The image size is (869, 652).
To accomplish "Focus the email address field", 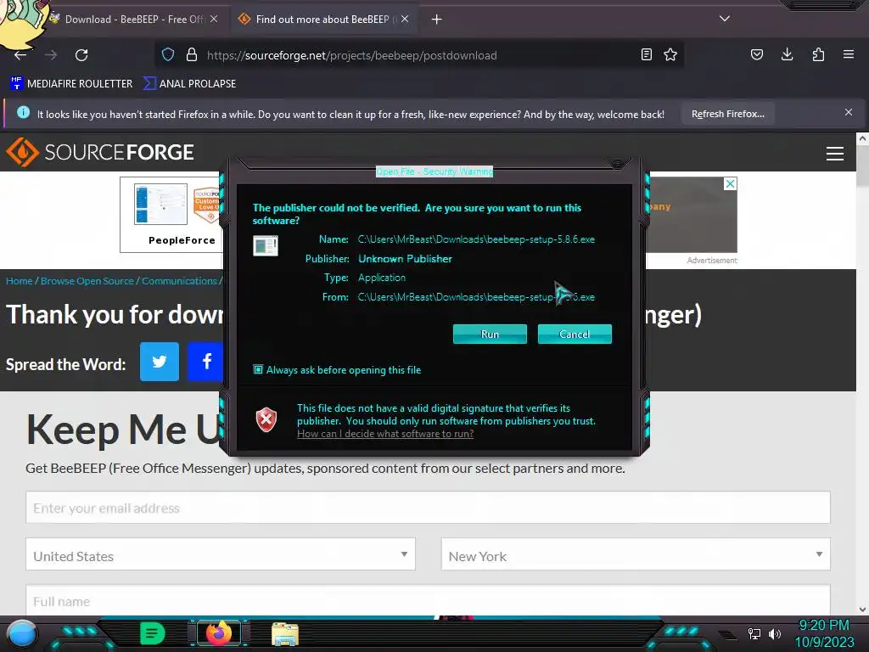I will point(428,508).
